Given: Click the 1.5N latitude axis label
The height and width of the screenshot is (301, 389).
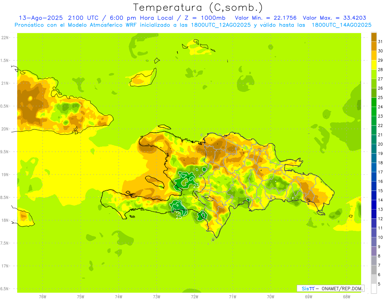Looking at the screenshot, I should [x=5, y=60].
